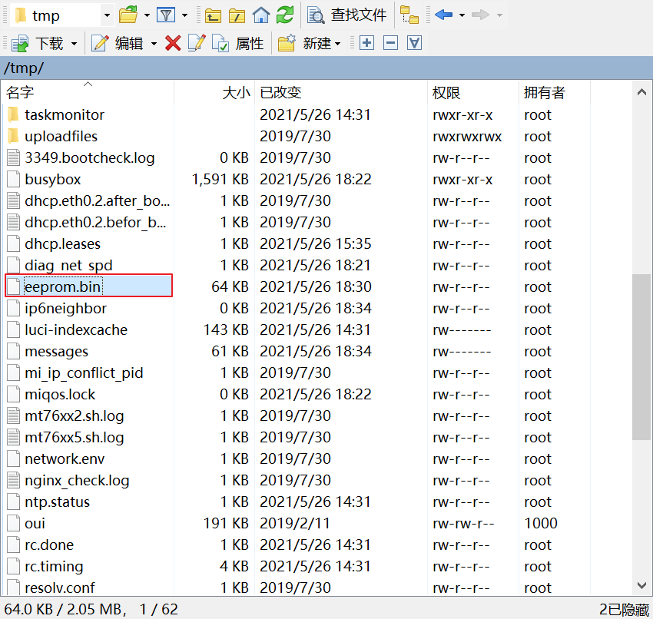The image size is (653, 619).
Task: Select the ntp.status file
Action: [57, 502]
